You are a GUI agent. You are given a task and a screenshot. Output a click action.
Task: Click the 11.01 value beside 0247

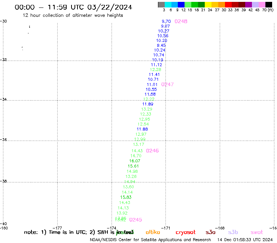pos(152,84)
